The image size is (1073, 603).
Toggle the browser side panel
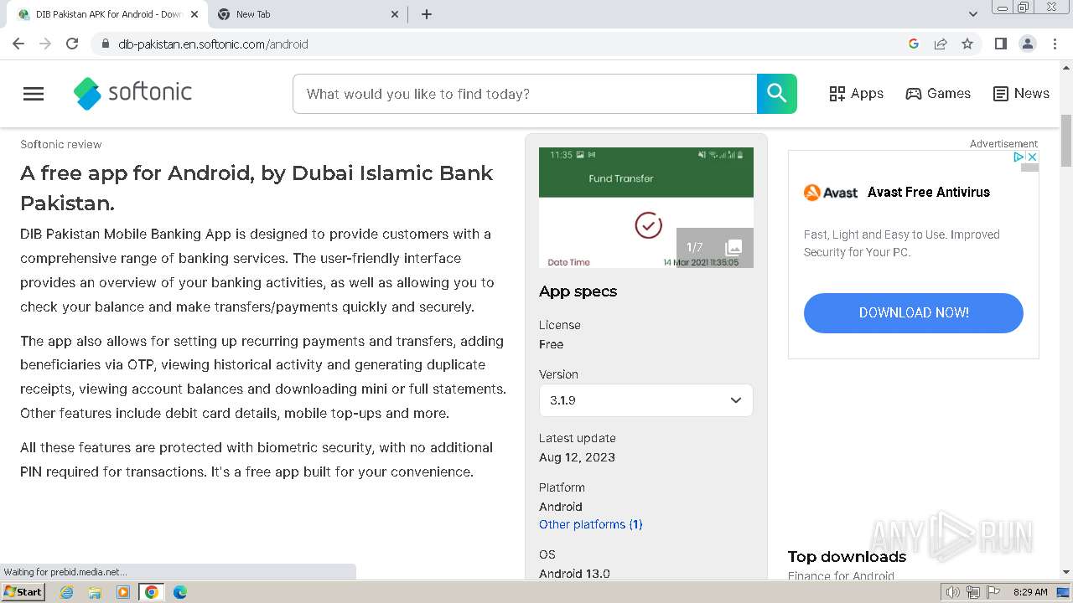coord(1000,44)
